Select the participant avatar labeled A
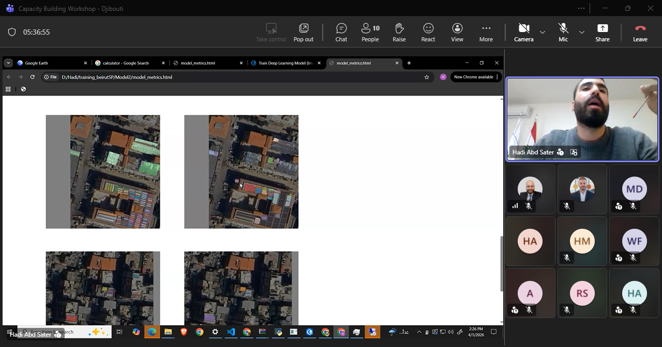Screen dimensions: 662x347 click(530, 293)
